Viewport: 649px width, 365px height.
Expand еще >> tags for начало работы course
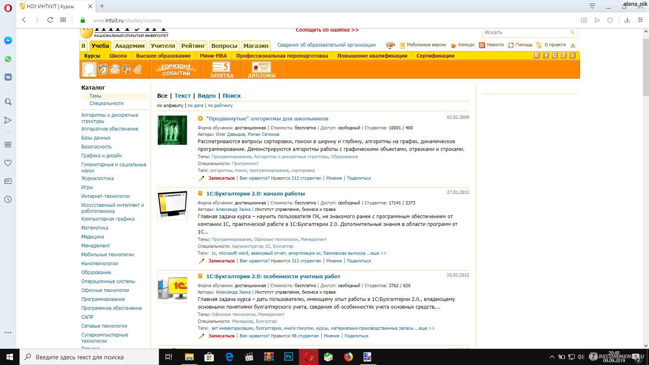pyautogui.click(x=378, y=253)
